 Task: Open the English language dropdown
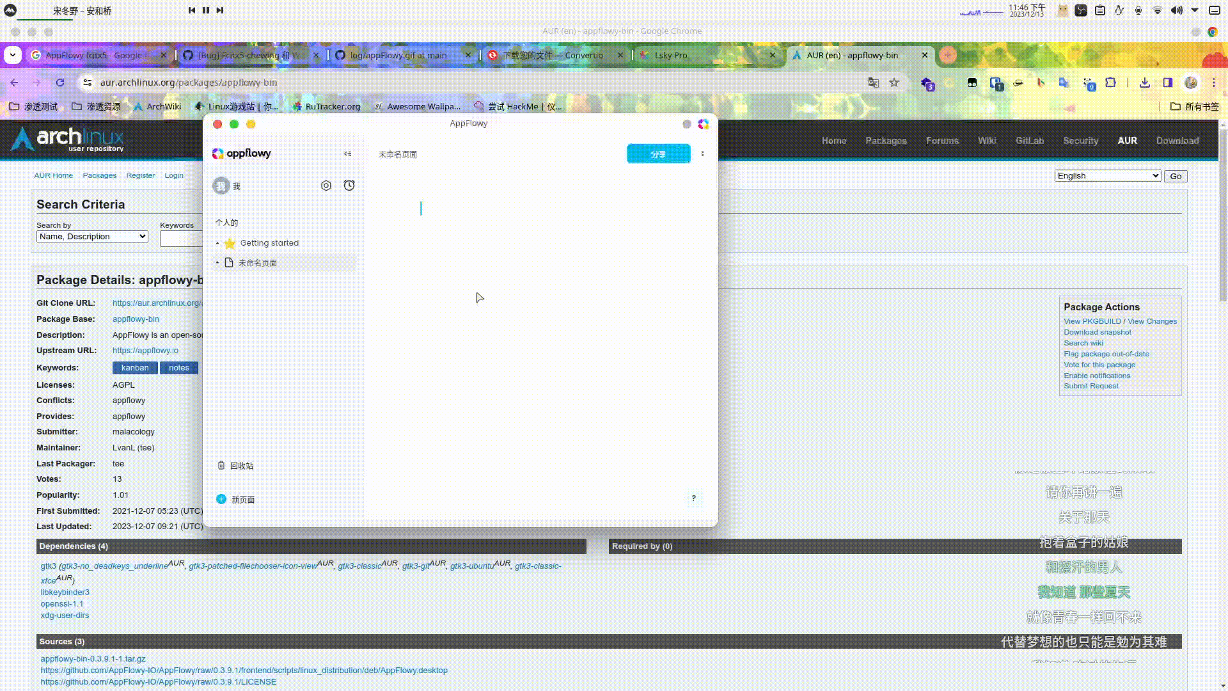tap(1107, 176)
